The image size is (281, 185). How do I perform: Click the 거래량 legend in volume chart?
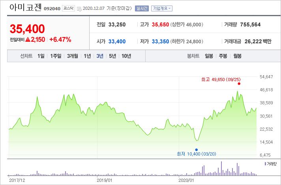pos(271,164)
